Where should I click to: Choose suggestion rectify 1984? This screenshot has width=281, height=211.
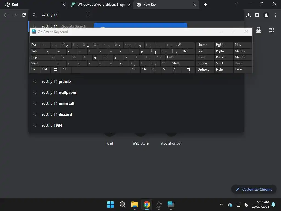click(136, 125)
